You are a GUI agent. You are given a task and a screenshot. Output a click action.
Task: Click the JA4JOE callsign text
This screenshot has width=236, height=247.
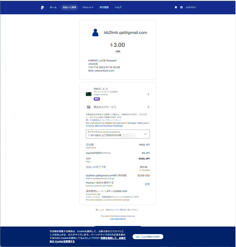pos(93,64)
